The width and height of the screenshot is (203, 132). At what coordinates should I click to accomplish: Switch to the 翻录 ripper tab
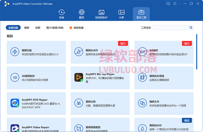(x=81, y=14)
